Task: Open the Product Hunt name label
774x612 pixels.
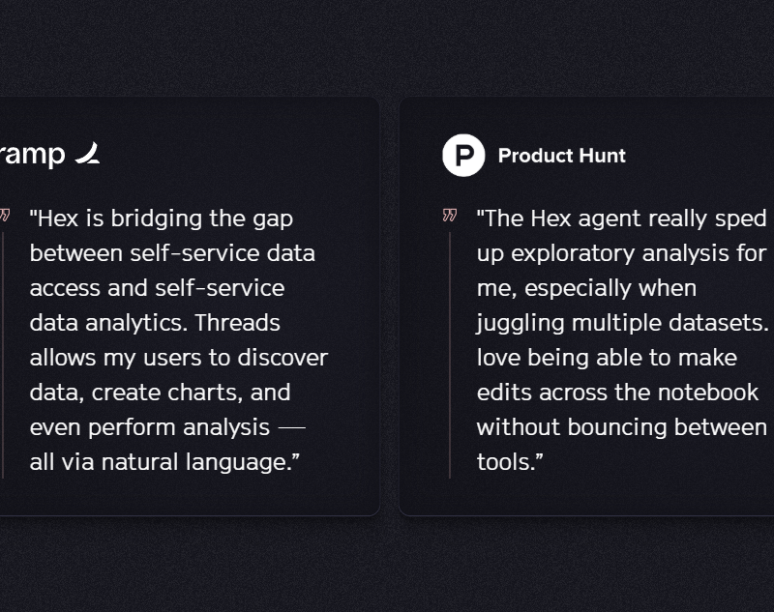Action: point(561,156)
